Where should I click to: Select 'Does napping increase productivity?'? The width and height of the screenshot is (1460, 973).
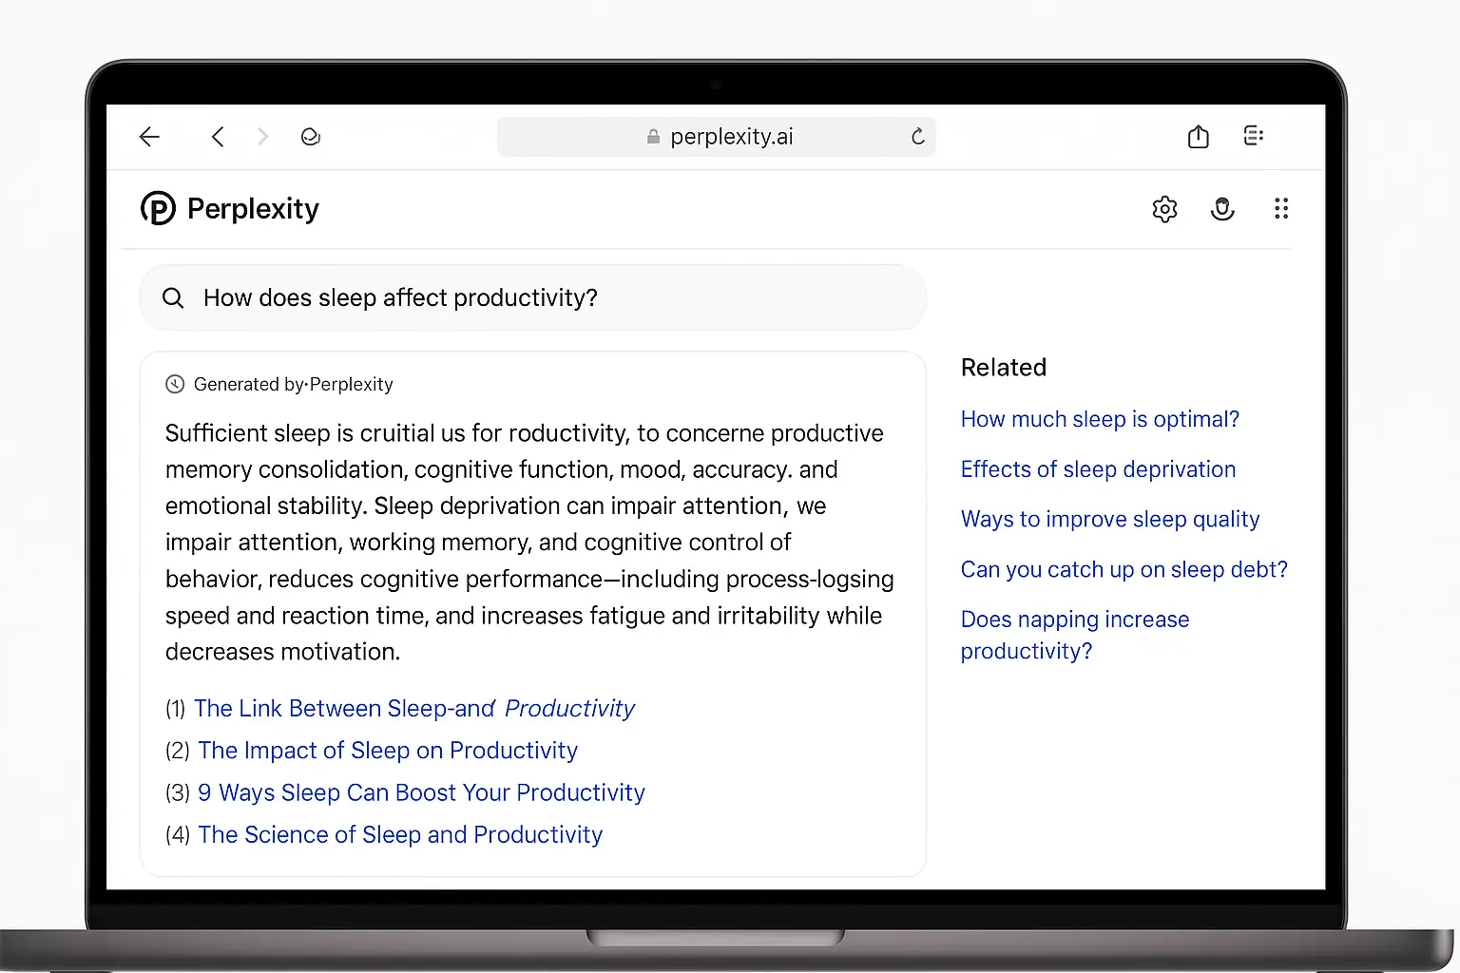(x=1075, y=635)
